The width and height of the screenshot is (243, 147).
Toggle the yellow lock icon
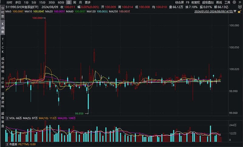(239, 12)
